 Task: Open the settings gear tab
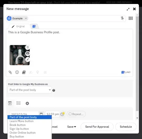tap(27, 103)
